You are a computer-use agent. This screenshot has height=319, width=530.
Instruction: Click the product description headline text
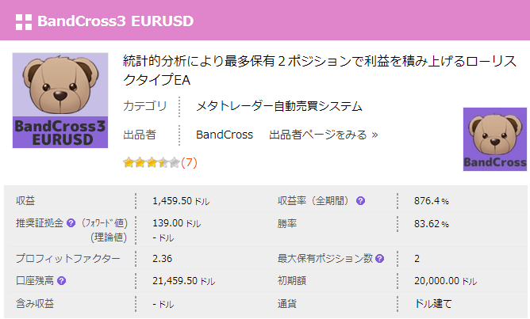320,70
